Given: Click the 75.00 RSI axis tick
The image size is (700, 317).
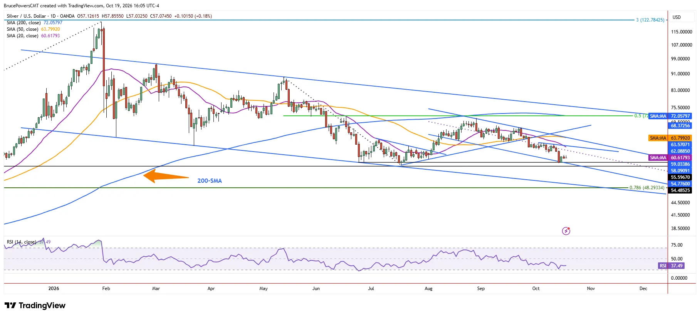Looking at the screenshot, I should (676, 245).
